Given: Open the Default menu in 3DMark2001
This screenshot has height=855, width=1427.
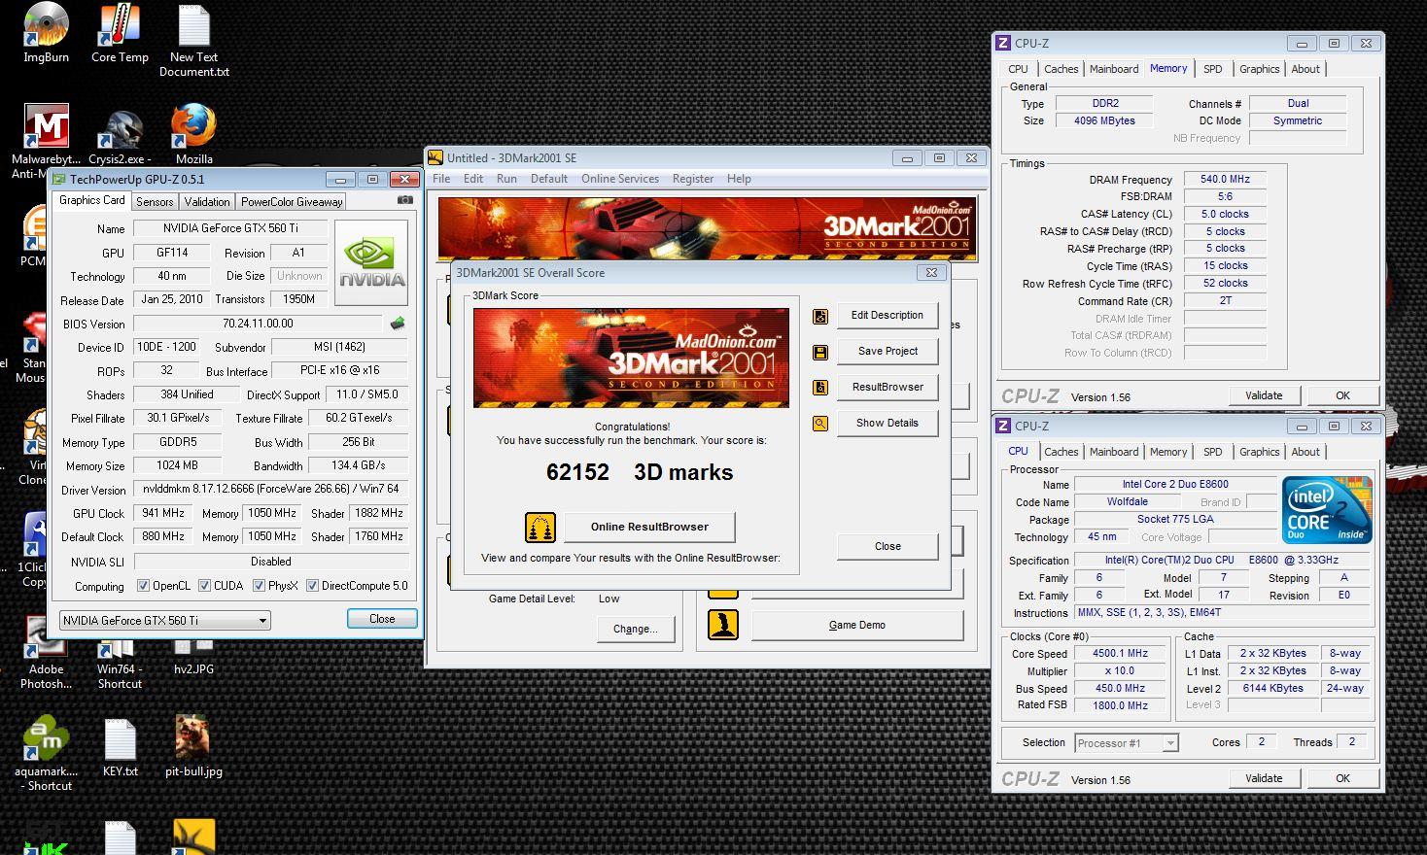Looking at the screenshot, I should click(549, 179).
